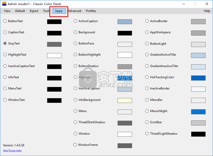Screen dimensions: 213x156
Task: Open the Profiles menu
Action: click(91, 11)
